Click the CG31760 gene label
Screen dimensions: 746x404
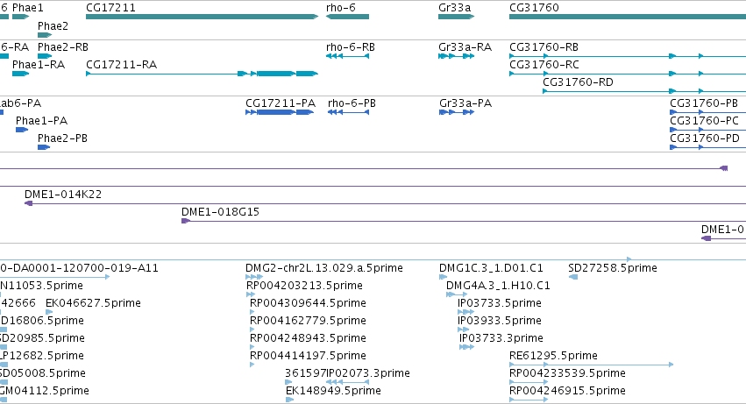click(534, 8)
